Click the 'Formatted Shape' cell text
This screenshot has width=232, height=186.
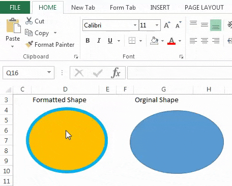click(x=60, y=100)
